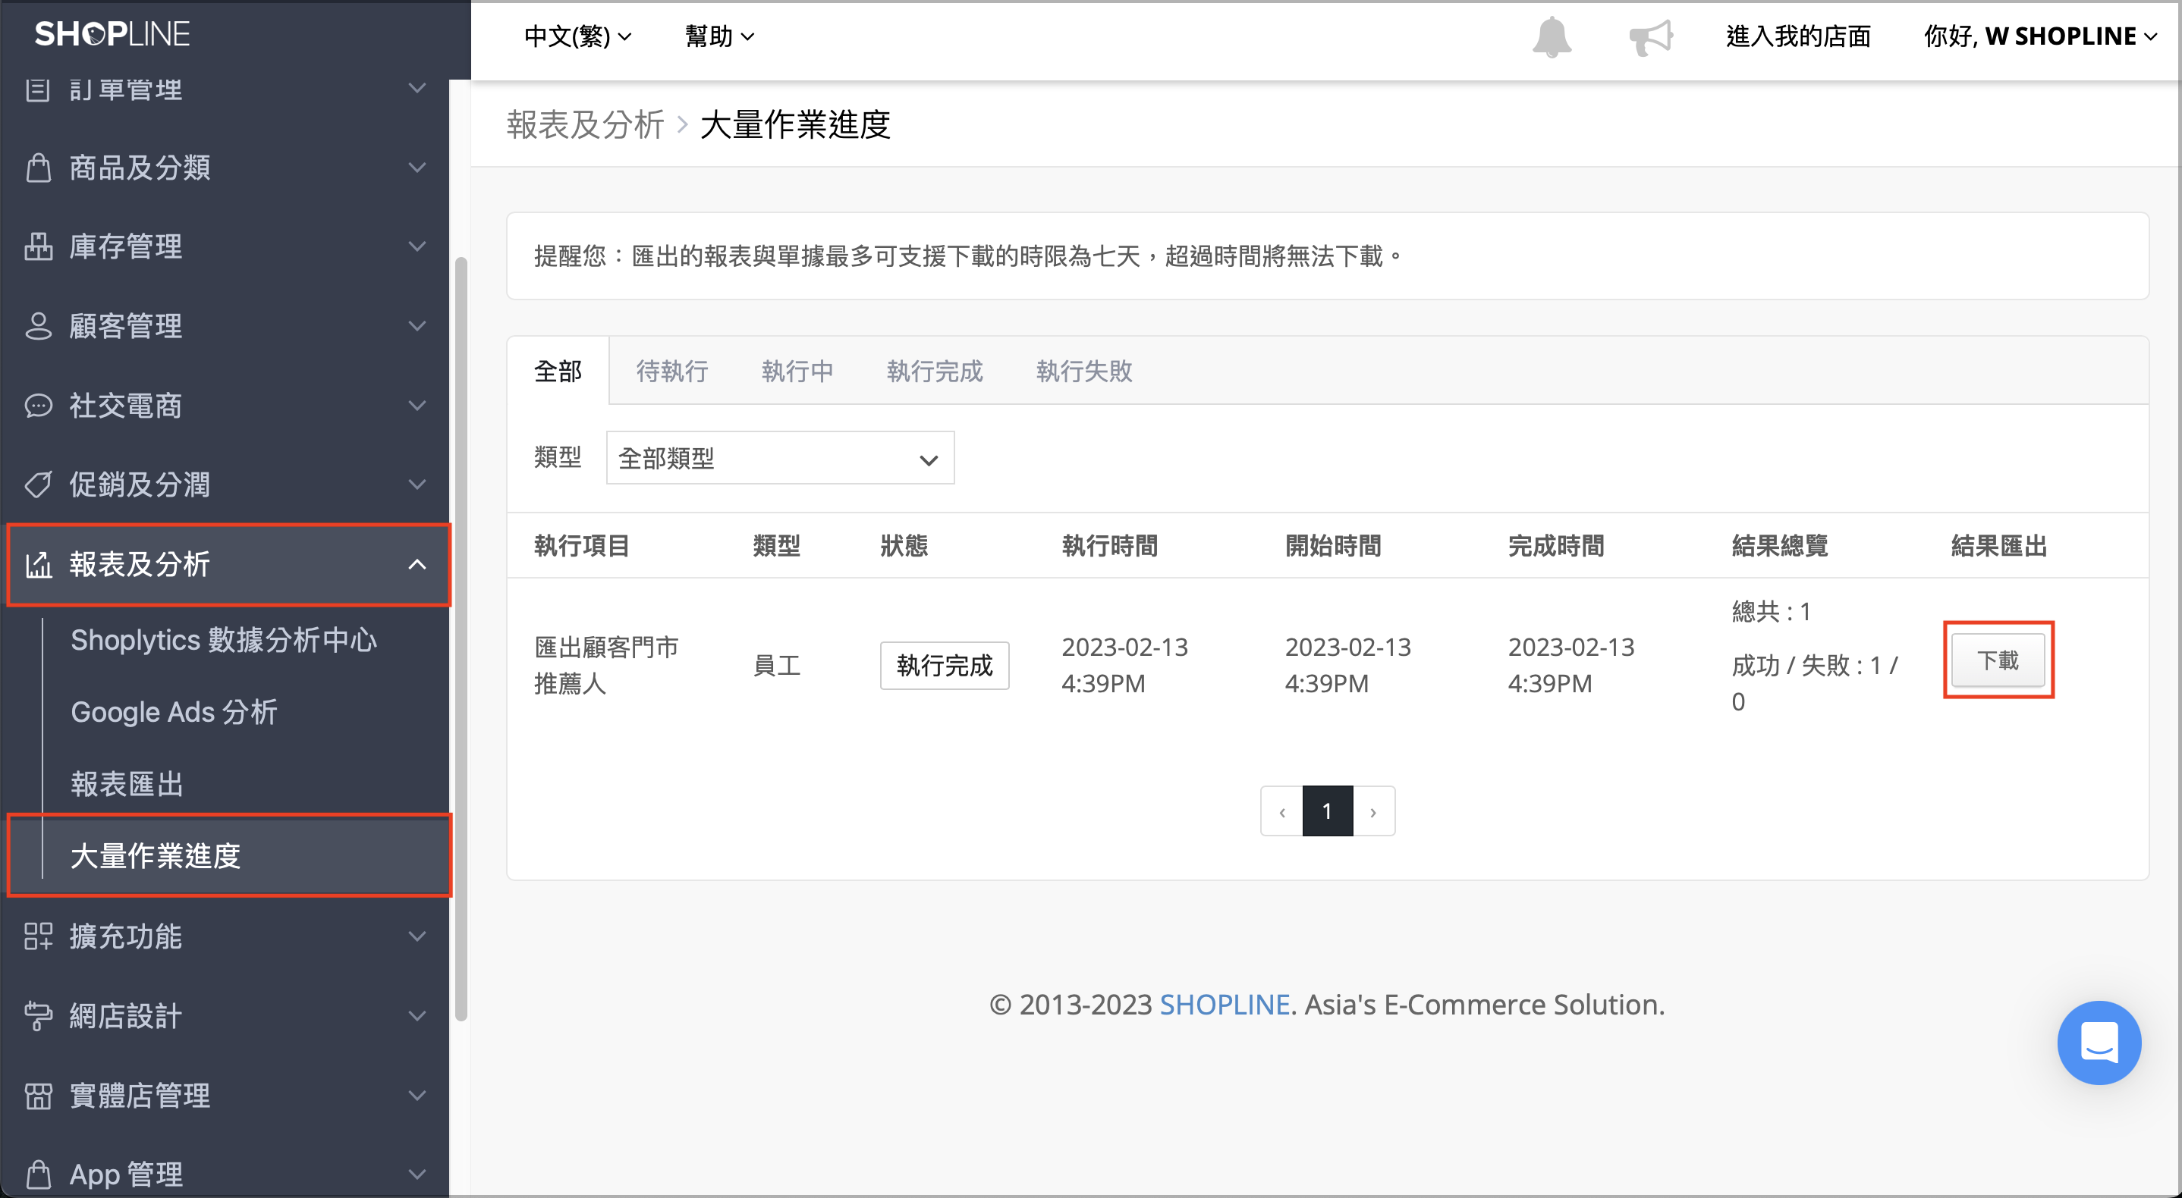Click the 總共 : 1 result text
The height and width of the screenshot is (1198, 2182).
[x=1772, y=611]
